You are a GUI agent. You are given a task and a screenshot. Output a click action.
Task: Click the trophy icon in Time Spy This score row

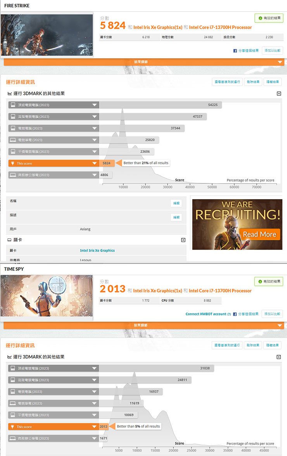pyautogui.click(x=12, y=427)
